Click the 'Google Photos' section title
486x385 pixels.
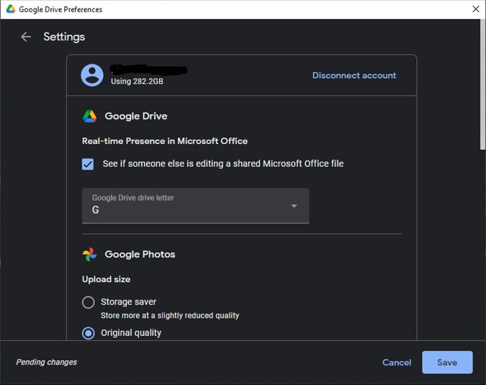[x=140, y=254]
